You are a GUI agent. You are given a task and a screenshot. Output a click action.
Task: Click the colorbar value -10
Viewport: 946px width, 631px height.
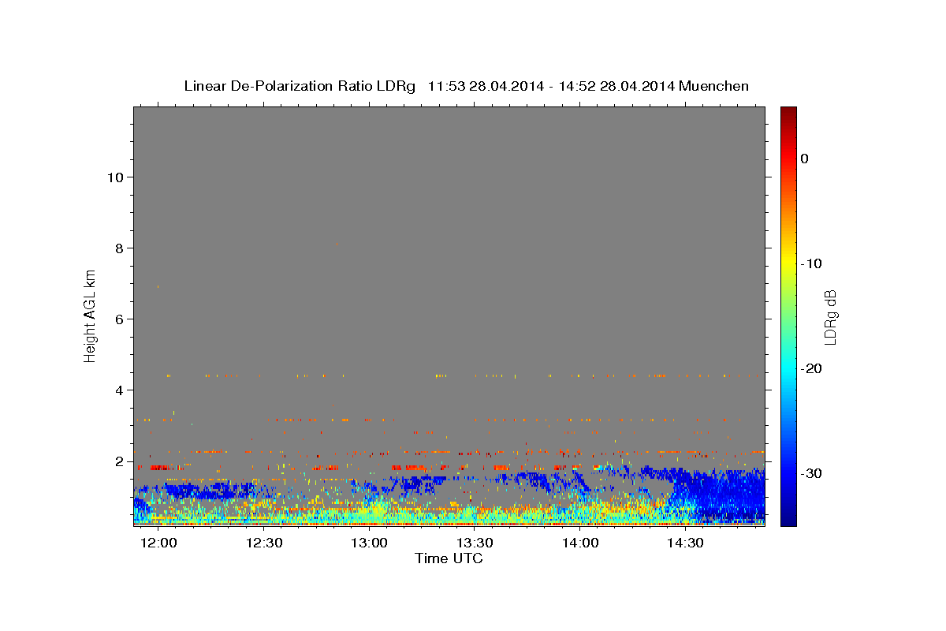[811, 263]
